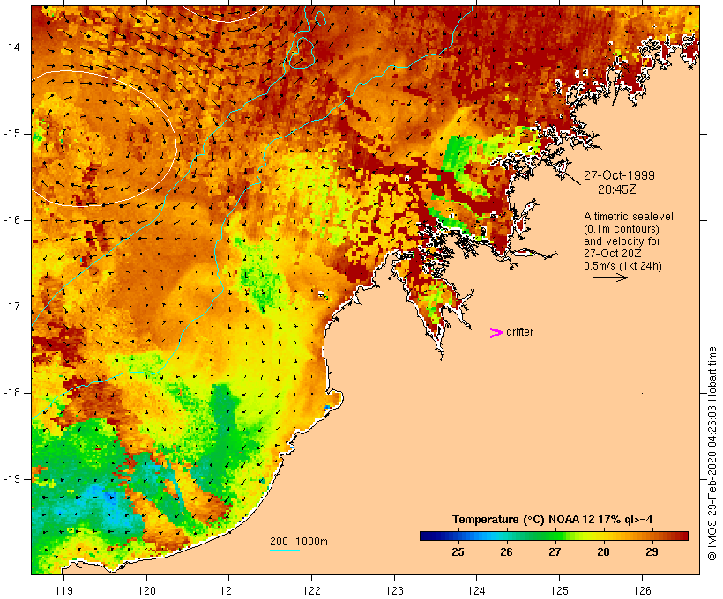This screenshot has width=723, height=599.
Task: Click the 119 longitude axis label
Action: pyautogui.click(x=63, y=590)
